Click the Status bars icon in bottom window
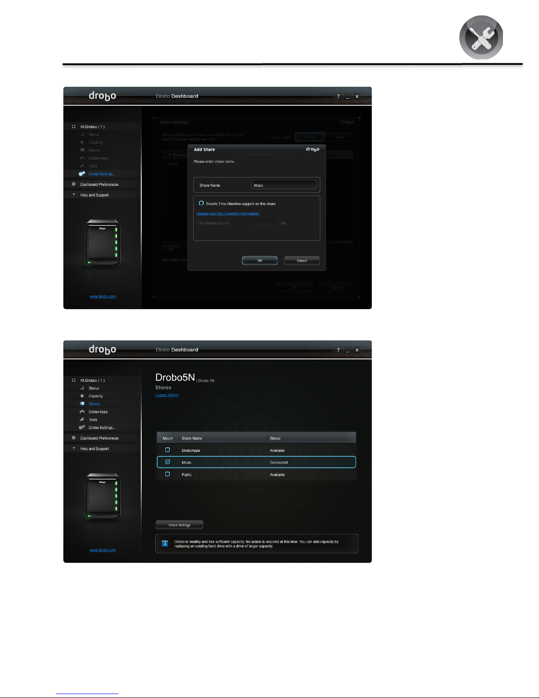Screen dimensions: 539x698 pos(82,388)
